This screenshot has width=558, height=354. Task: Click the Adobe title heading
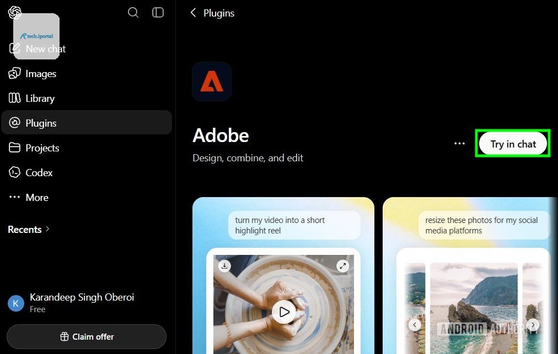click(221, 135)
